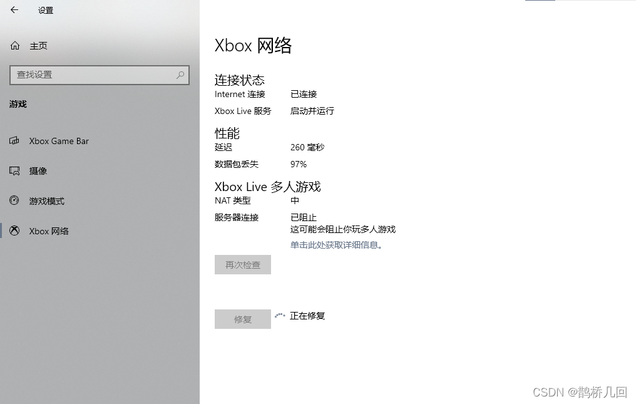Click the Xbox logo icon in sidebar

pyautogui.click(x=14, y=230)
